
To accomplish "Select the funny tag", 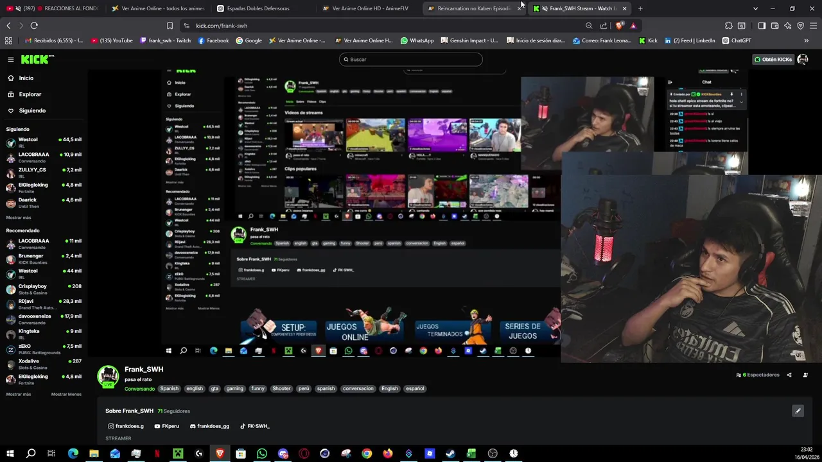I will point(258,389).
